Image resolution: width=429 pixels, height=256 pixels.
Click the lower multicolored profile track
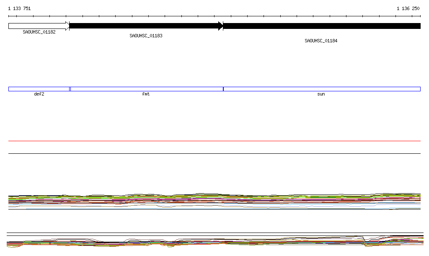tap(214, 241)
